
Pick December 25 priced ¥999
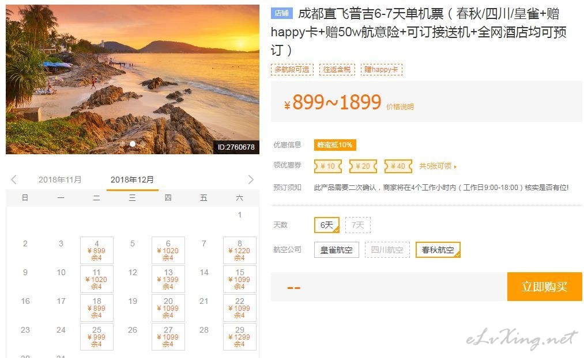click(97, 337)
